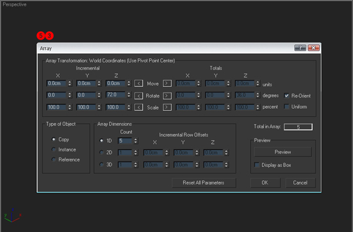The height and width of the screenshot is (232, 353).
Task: Select Copy object type
Action: click(53, 139)
